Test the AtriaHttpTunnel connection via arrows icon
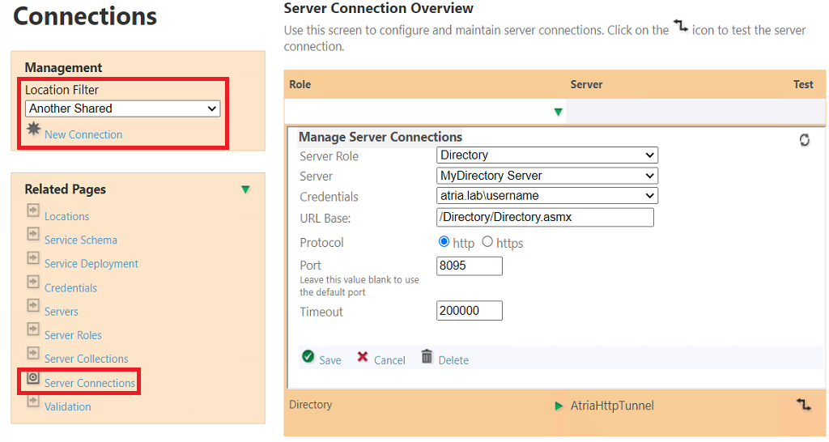Viewport: 829px width, 442px height. 803,404
